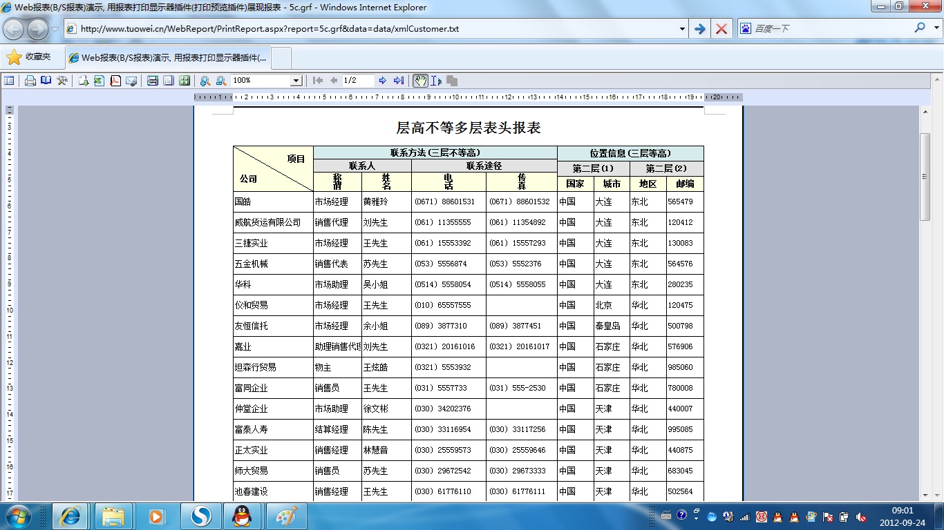944x530 pixels.
Task: Toggle the hand pan tool
Action: (420, 81)
